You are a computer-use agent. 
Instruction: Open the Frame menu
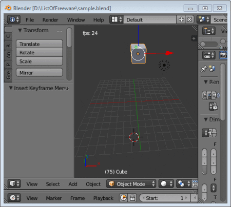(78, 198)
